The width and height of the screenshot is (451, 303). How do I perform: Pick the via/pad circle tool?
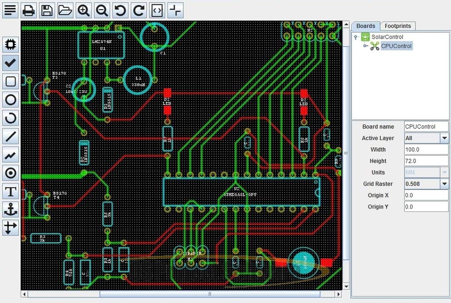pos(11,173)
